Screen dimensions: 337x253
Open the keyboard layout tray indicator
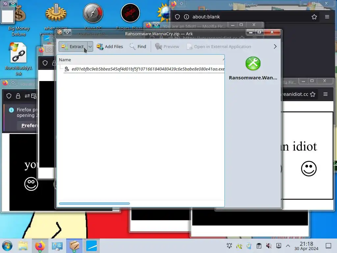click(279, 246)
